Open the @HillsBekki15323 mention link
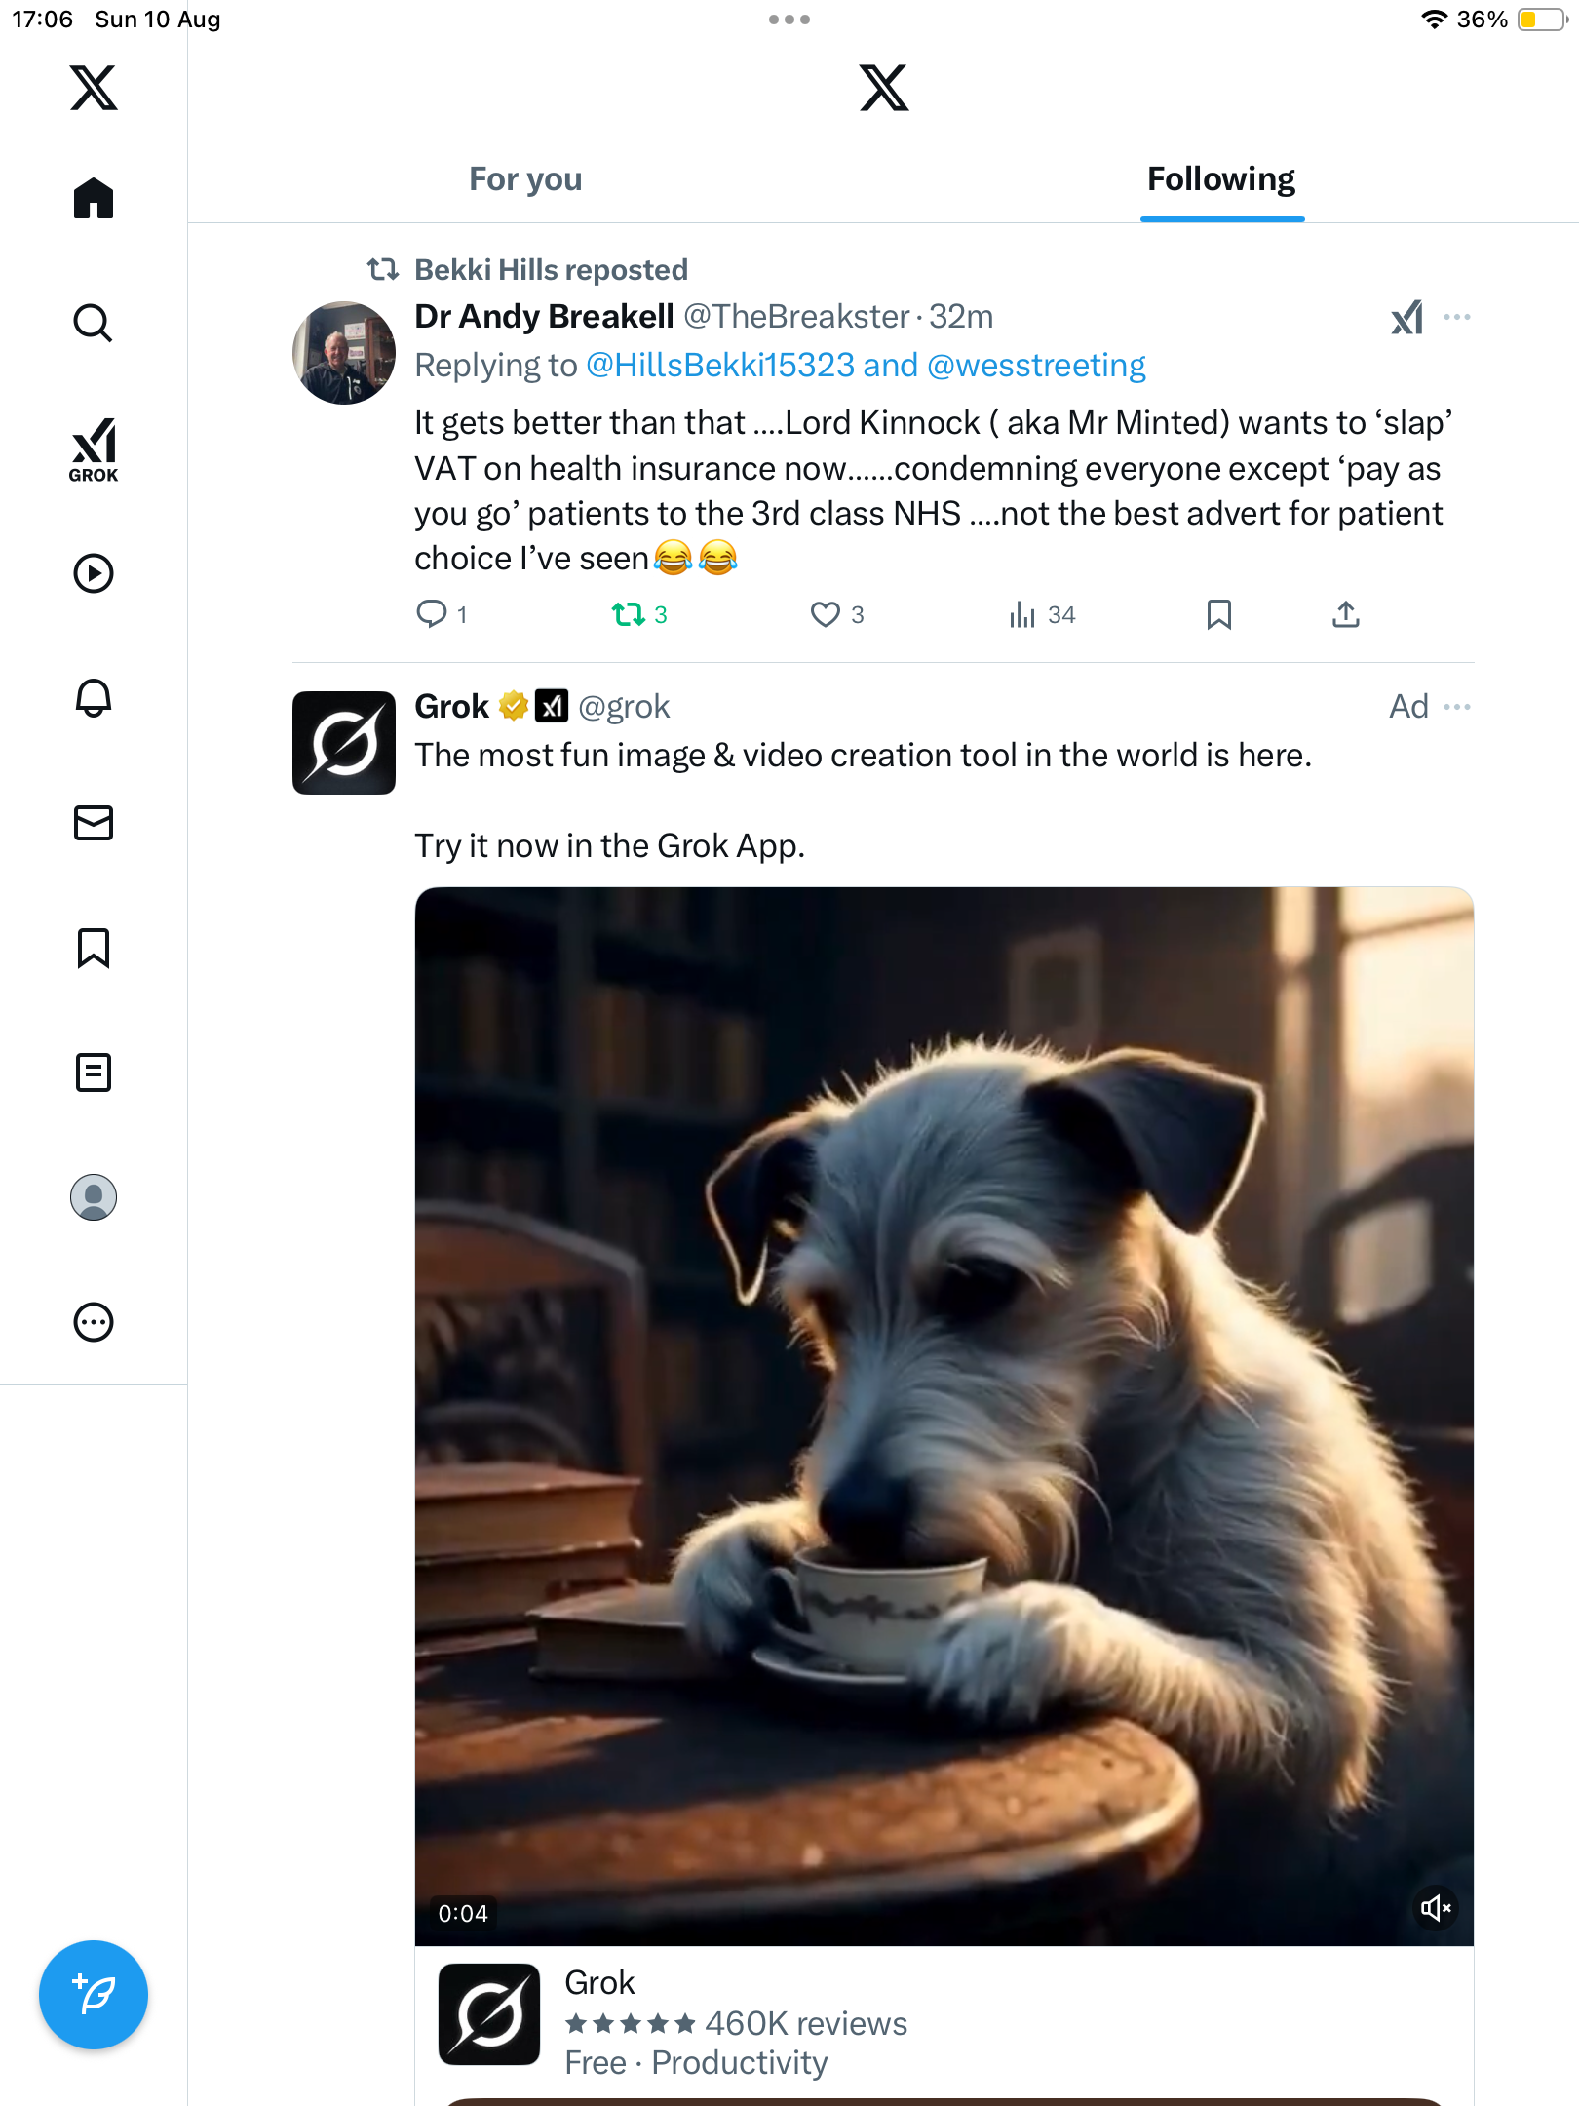1579x2106 pixels. (720, 366)
